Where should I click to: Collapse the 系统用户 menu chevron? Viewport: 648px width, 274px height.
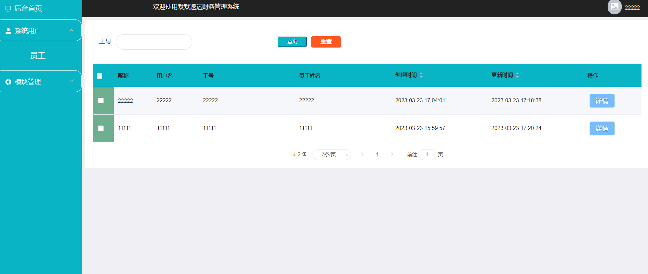coord(71,30)
